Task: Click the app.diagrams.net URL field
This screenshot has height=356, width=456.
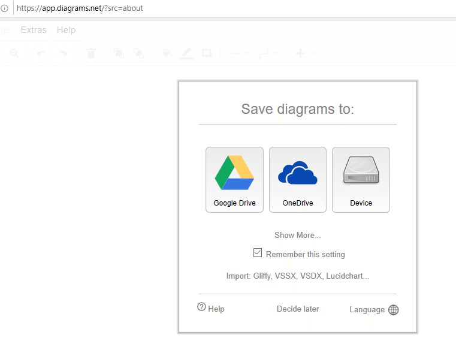Action: click(80, 8)
